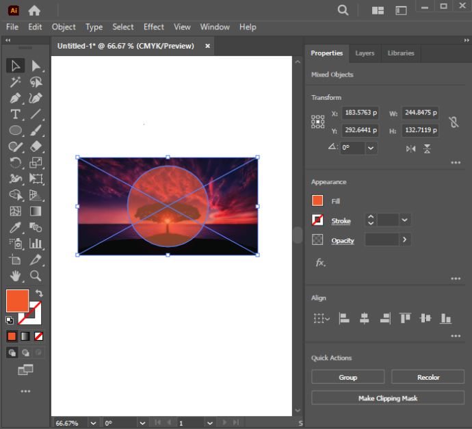
Task: Select the Eyedropper tool
Action: [x=15, y=228]
